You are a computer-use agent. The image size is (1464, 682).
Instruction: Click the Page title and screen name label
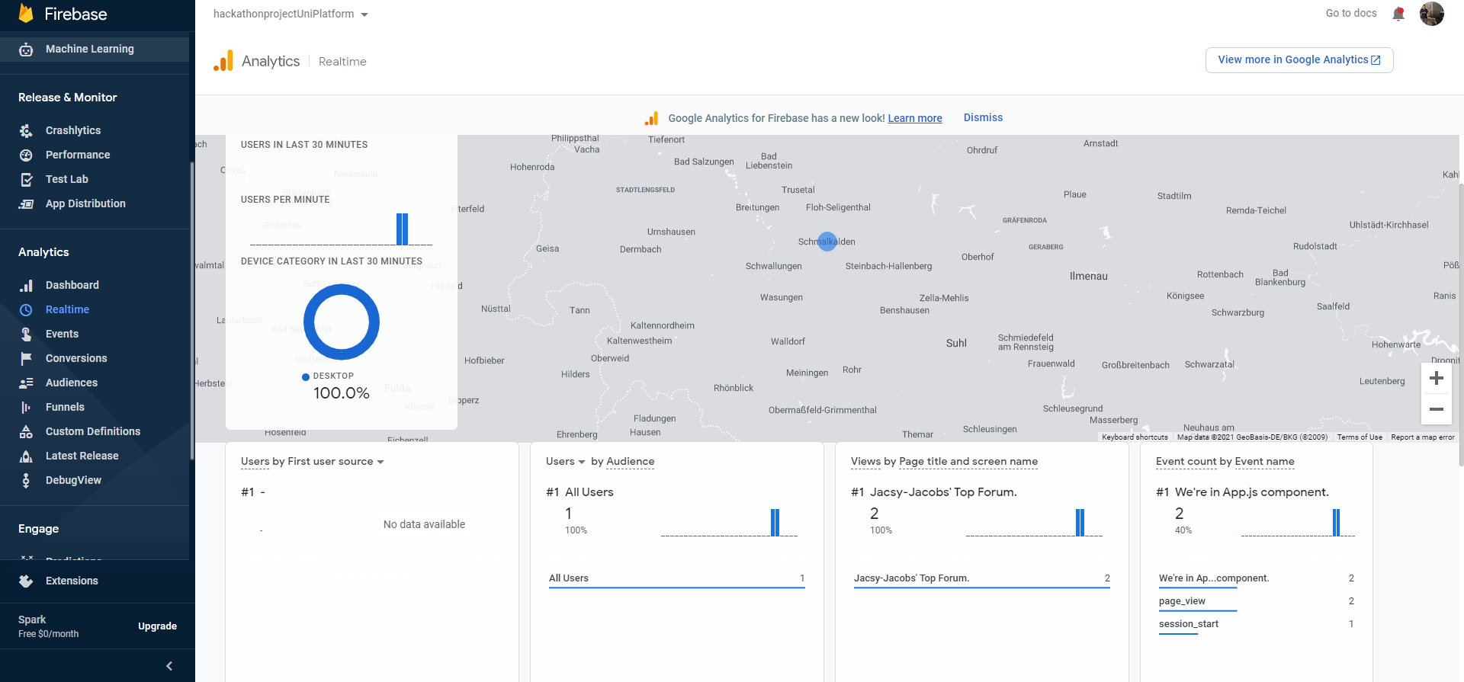(x=968, y=462)
